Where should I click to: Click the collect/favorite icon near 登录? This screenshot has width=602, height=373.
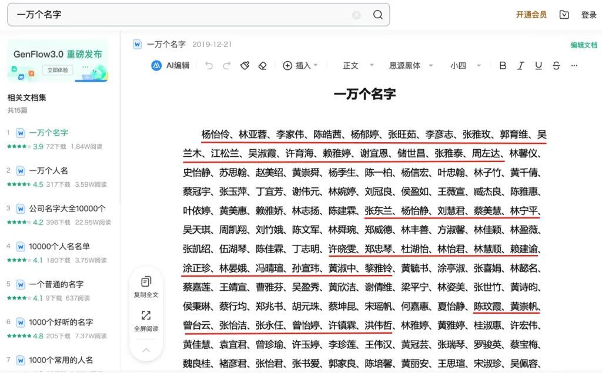tap(564, 15)
